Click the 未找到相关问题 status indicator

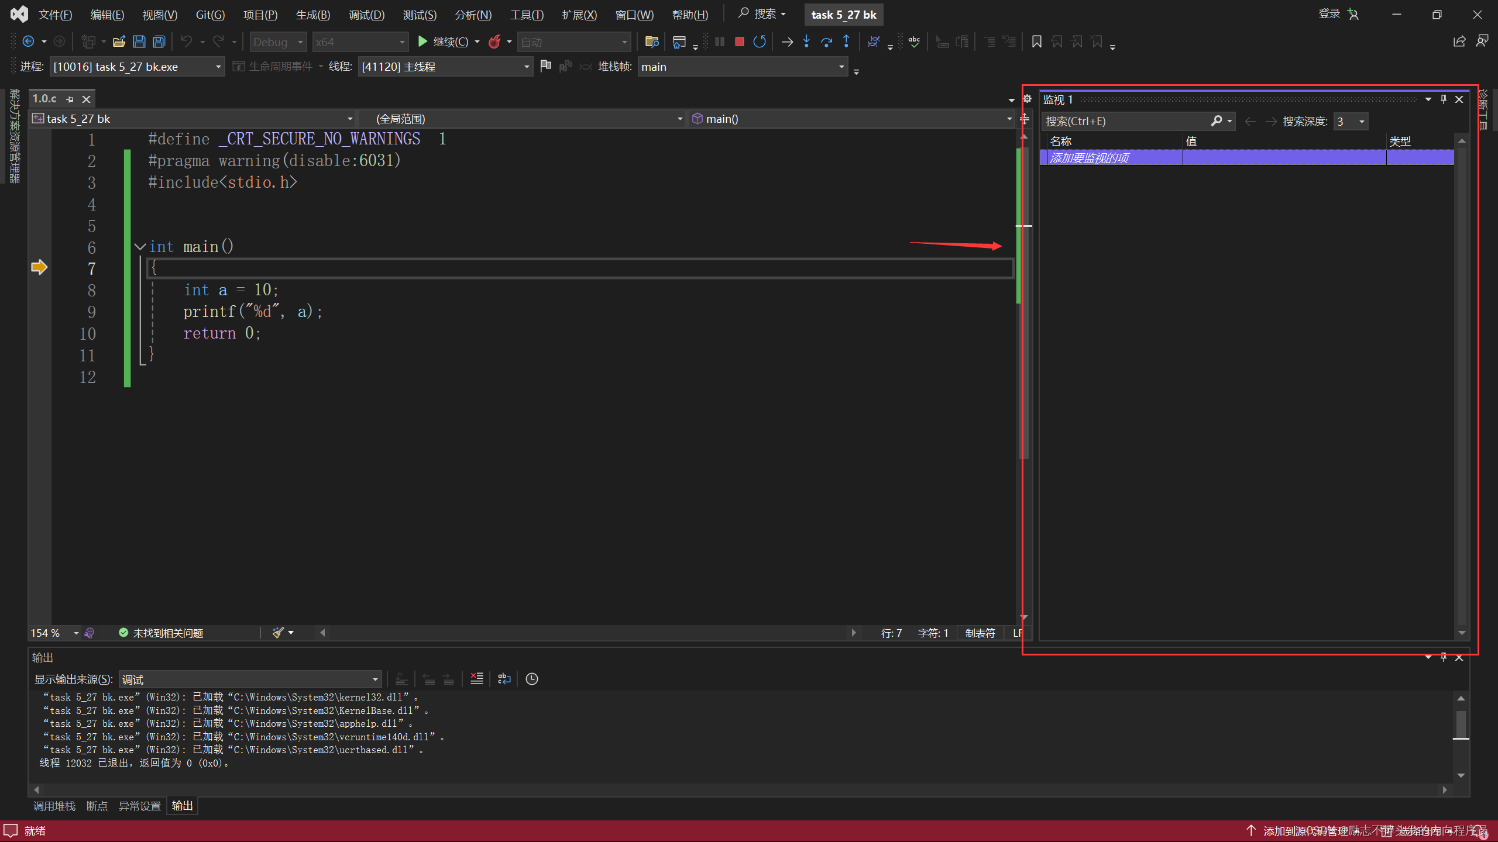tap(161, 633)
